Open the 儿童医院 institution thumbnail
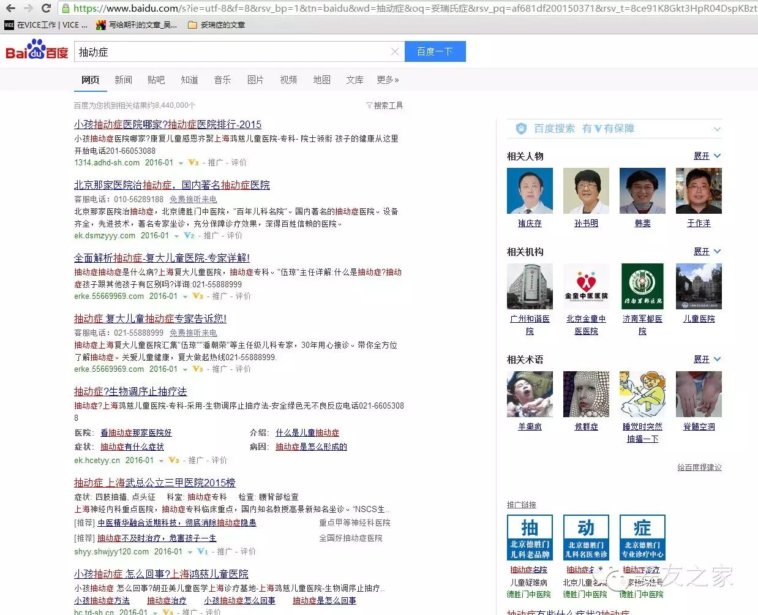 point(699,286)
